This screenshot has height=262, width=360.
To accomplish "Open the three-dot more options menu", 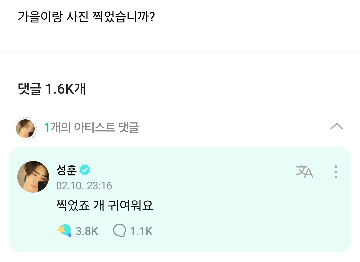I will tap(336, 172).
